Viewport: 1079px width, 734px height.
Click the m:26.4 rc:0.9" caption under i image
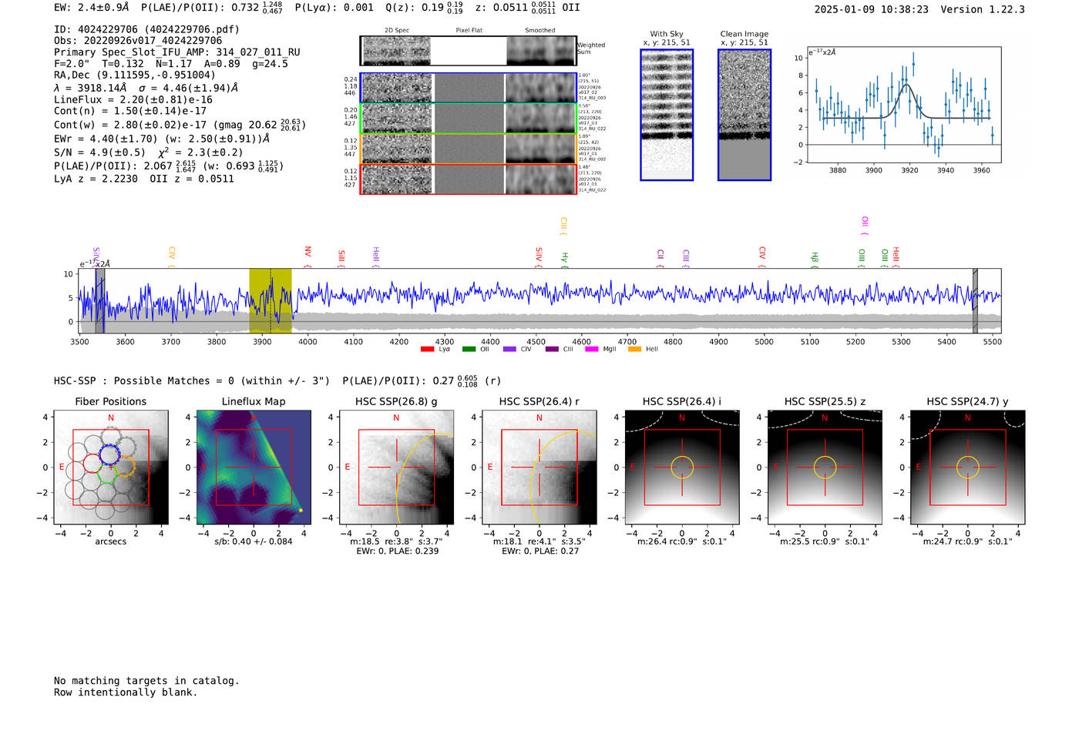(682, 541)
